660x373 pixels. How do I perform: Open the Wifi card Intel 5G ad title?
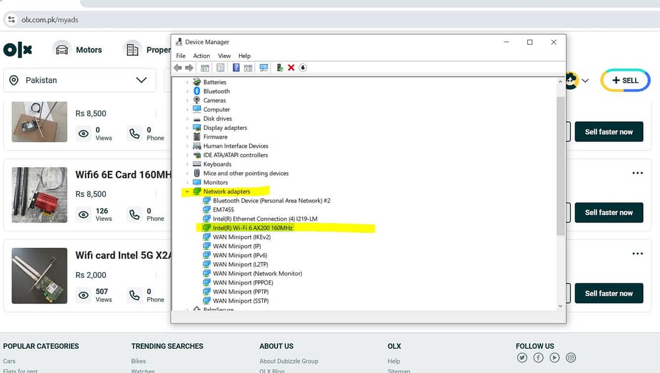(x=123, y=256)
